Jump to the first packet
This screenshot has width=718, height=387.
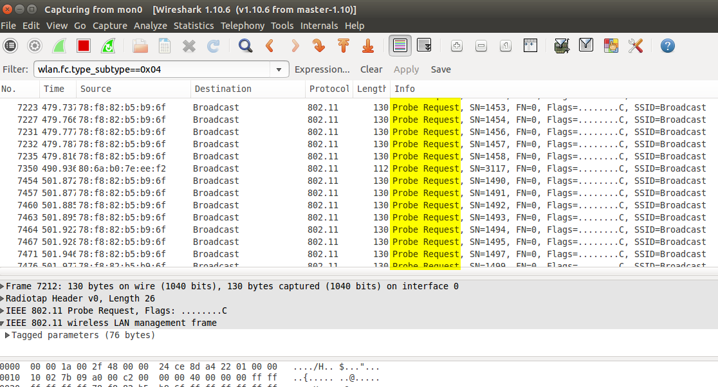[x=344, y=46]
